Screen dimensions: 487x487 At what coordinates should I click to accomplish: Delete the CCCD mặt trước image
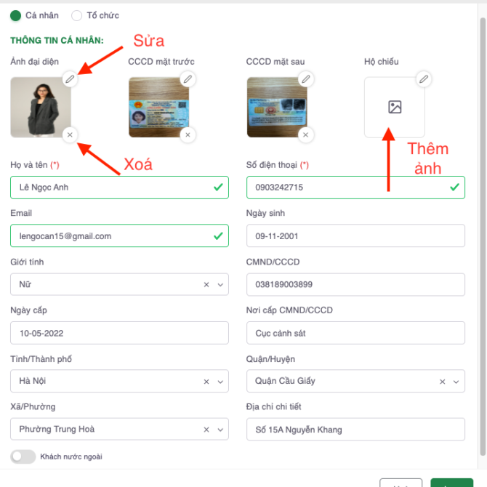188,134
